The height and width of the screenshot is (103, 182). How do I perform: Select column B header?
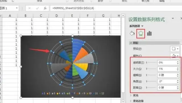[x=25, y=16]
